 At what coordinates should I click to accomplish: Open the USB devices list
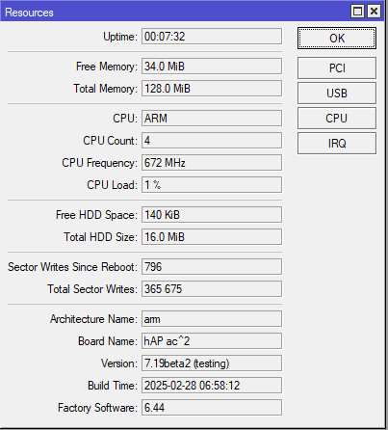pos(337,93)
